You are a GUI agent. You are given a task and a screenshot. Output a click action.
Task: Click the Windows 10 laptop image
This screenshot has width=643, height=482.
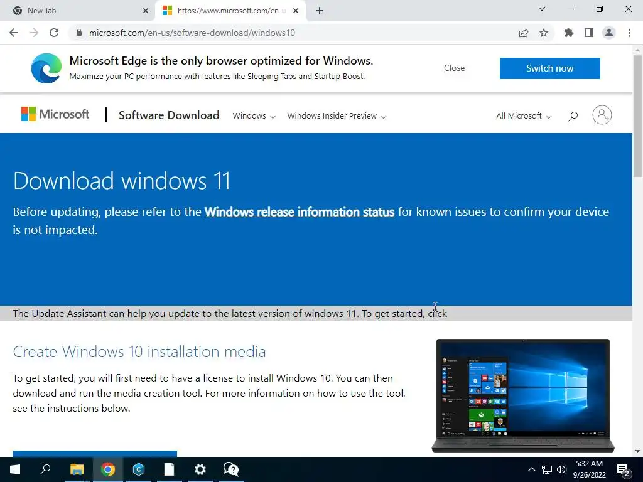(523, 395)
